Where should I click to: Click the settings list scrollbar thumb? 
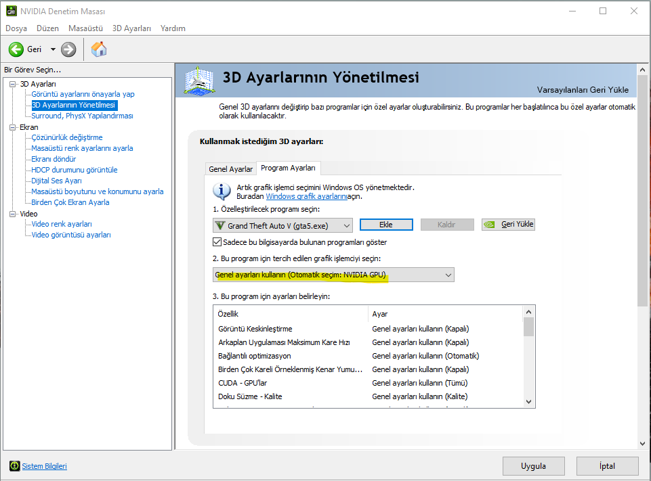(528, 327)
